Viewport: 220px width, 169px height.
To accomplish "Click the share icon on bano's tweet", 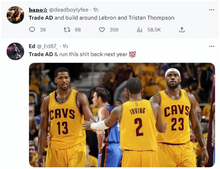I will pyautogui.click(x=182, y=30).
